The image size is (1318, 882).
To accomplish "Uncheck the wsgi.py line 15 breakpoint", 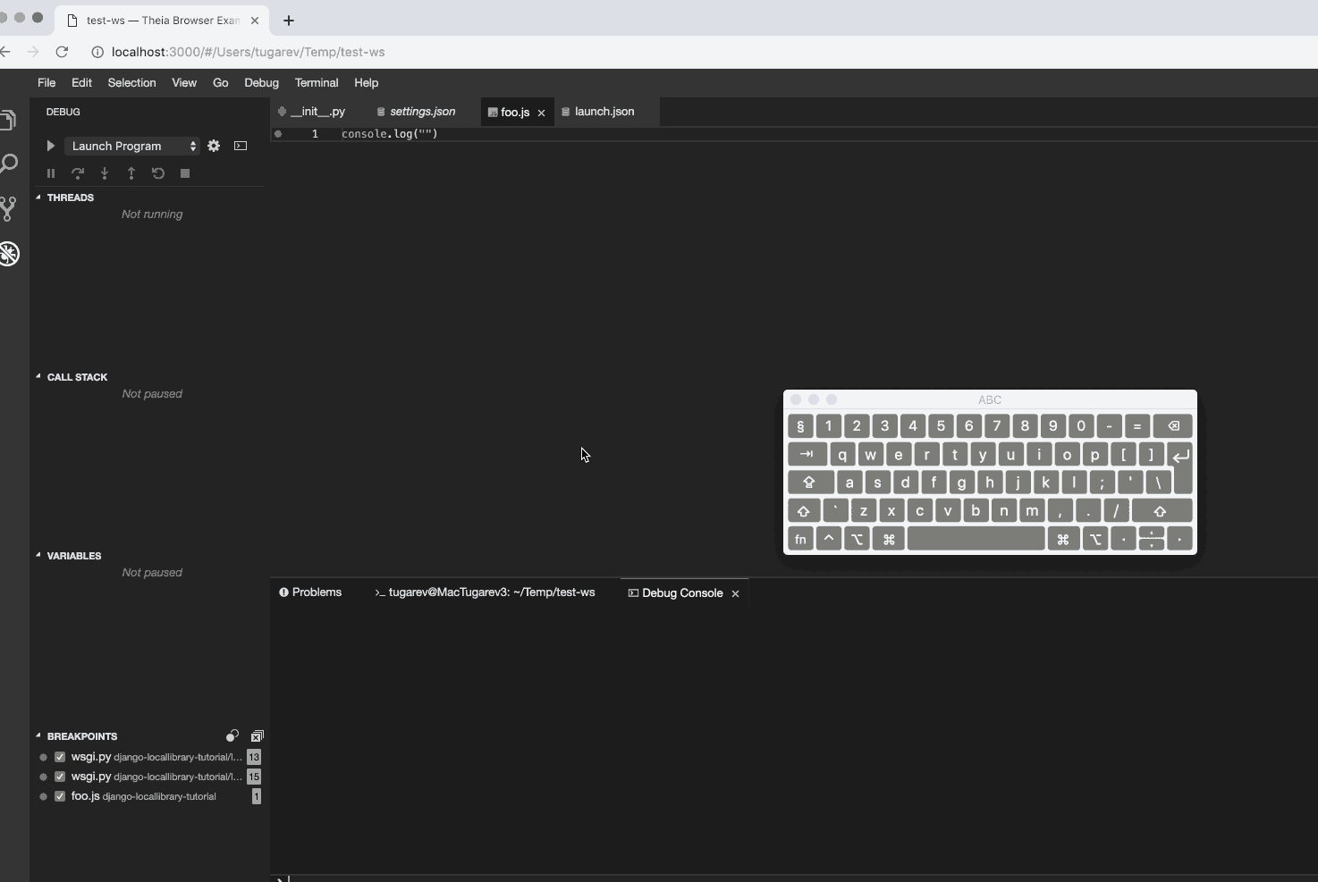I will [x=61, y=777].
